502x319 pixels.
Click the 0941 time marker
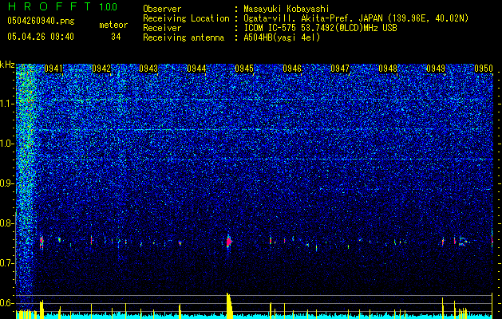tap(53, 69)
